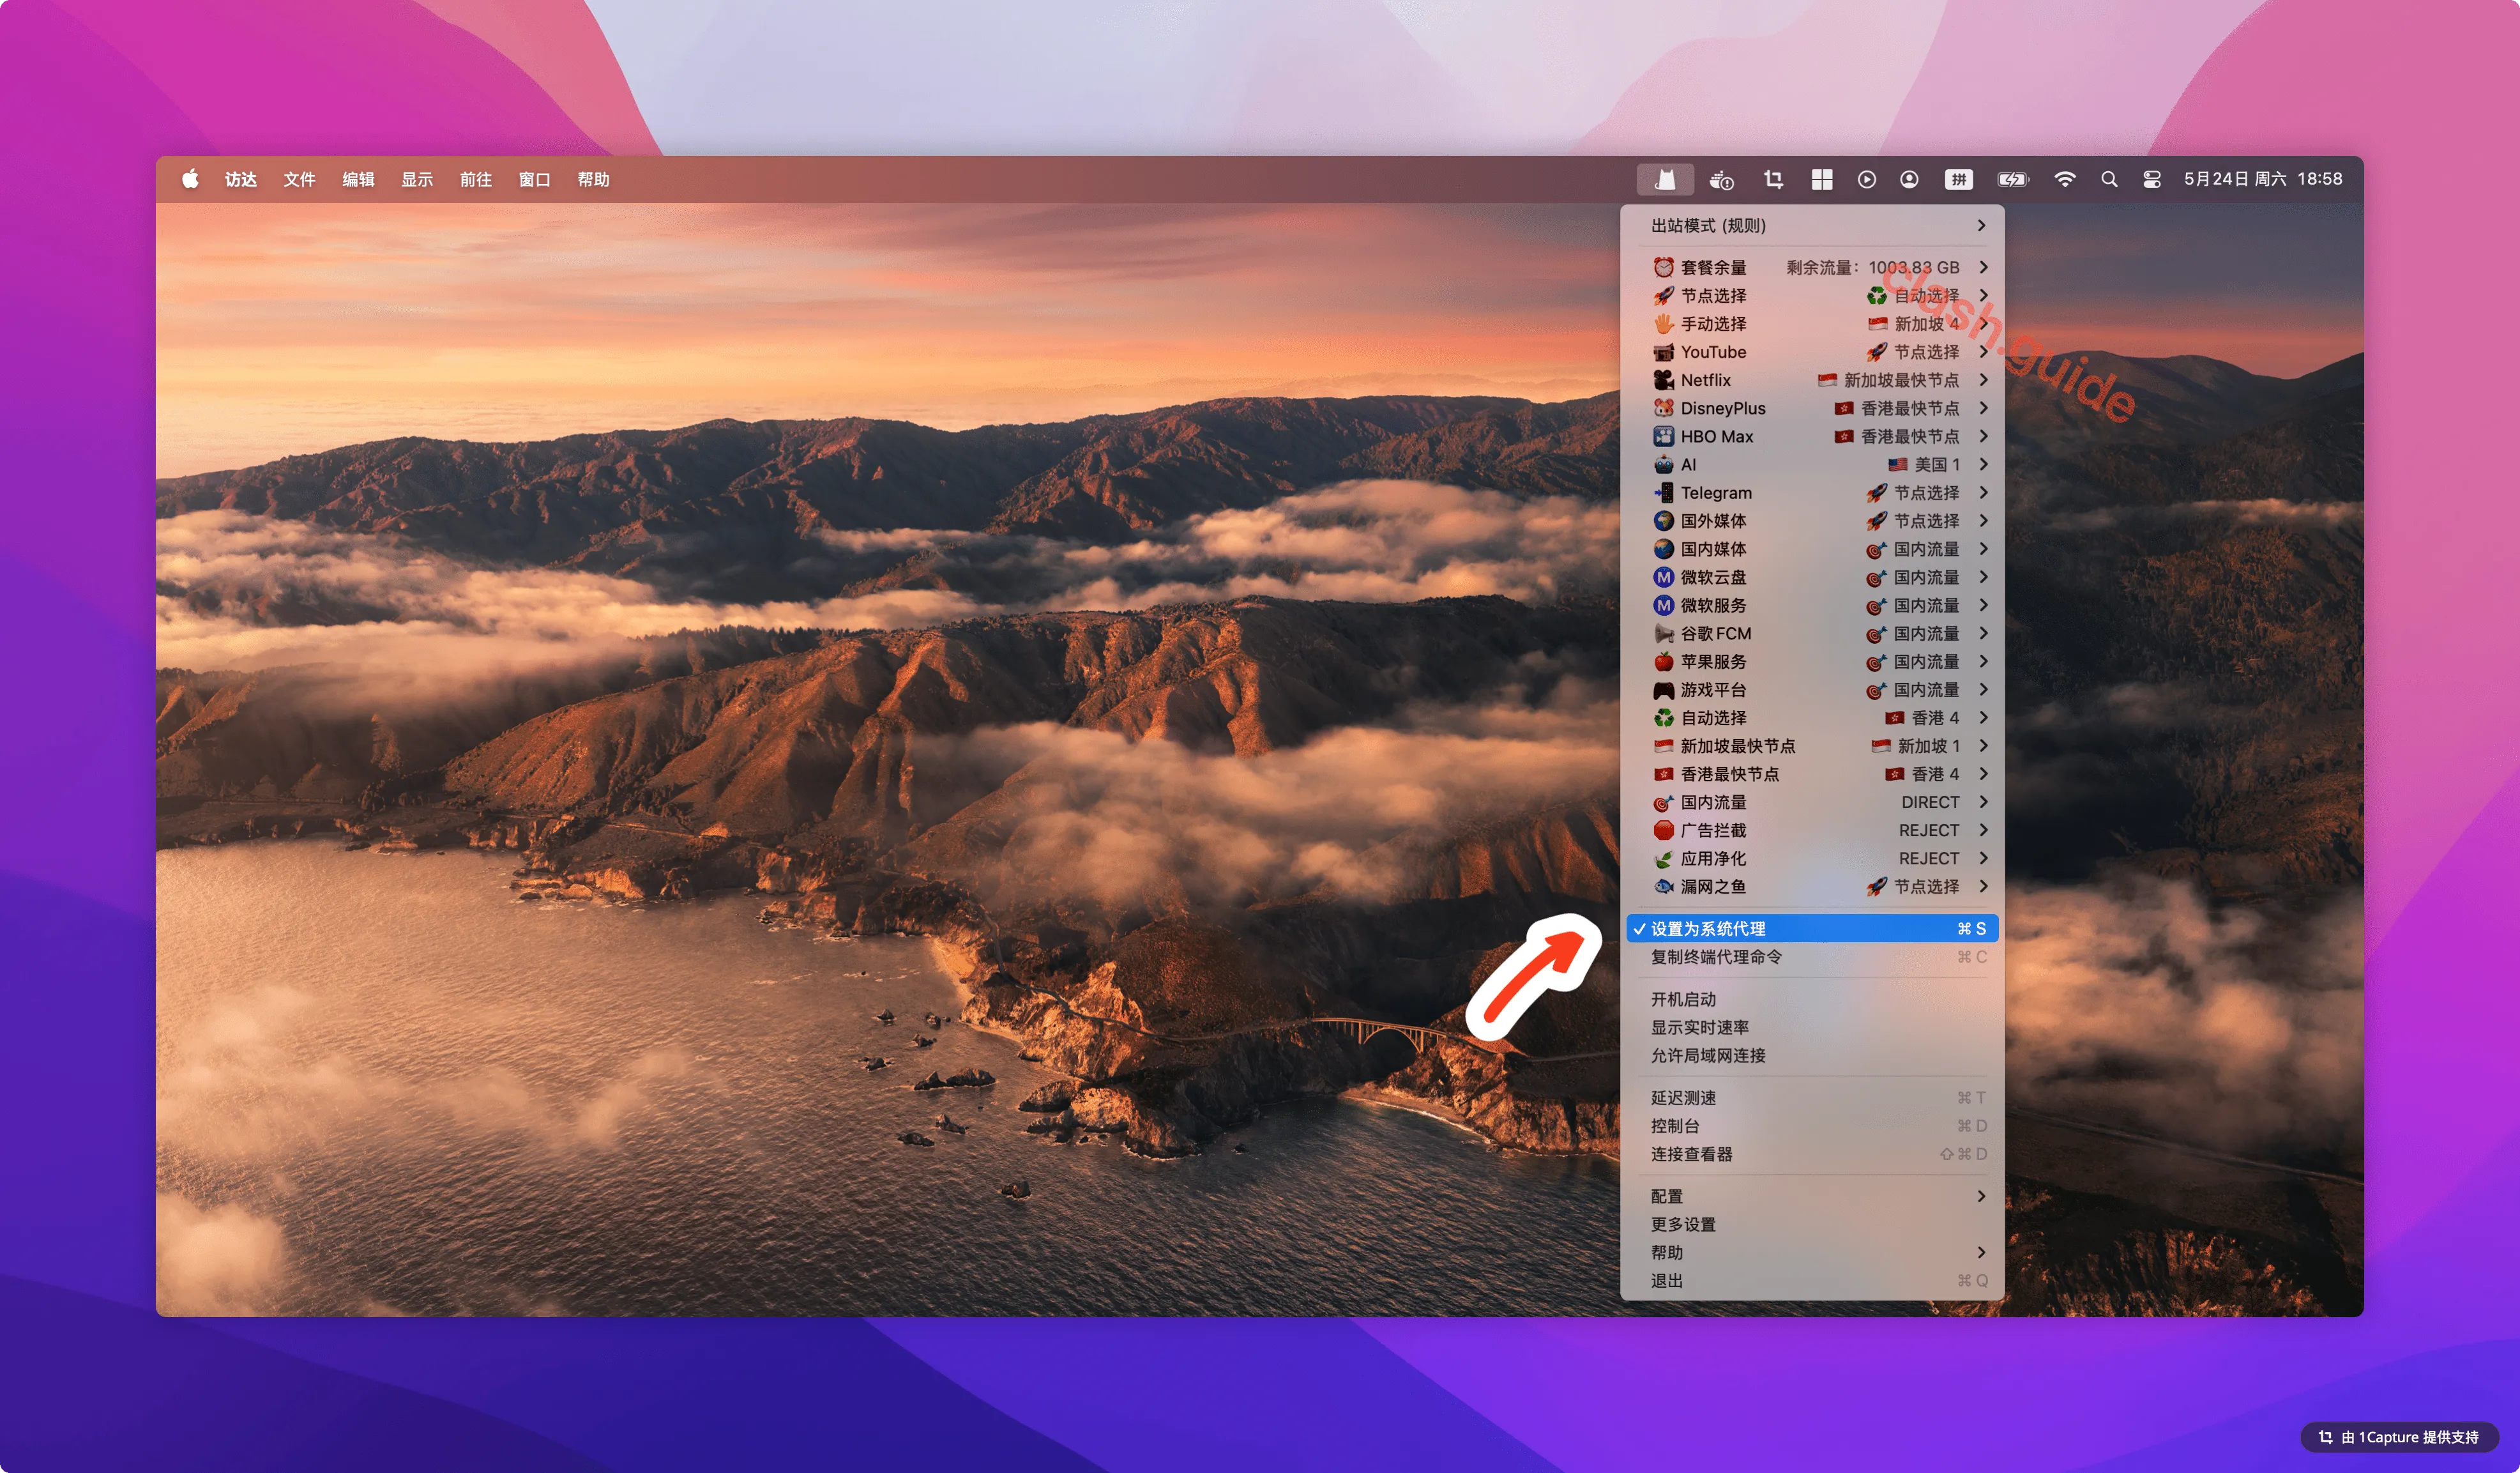Click the battery charging status icon
The height and width of the screenshot is (1473, 2520).
pos(2012,179)
